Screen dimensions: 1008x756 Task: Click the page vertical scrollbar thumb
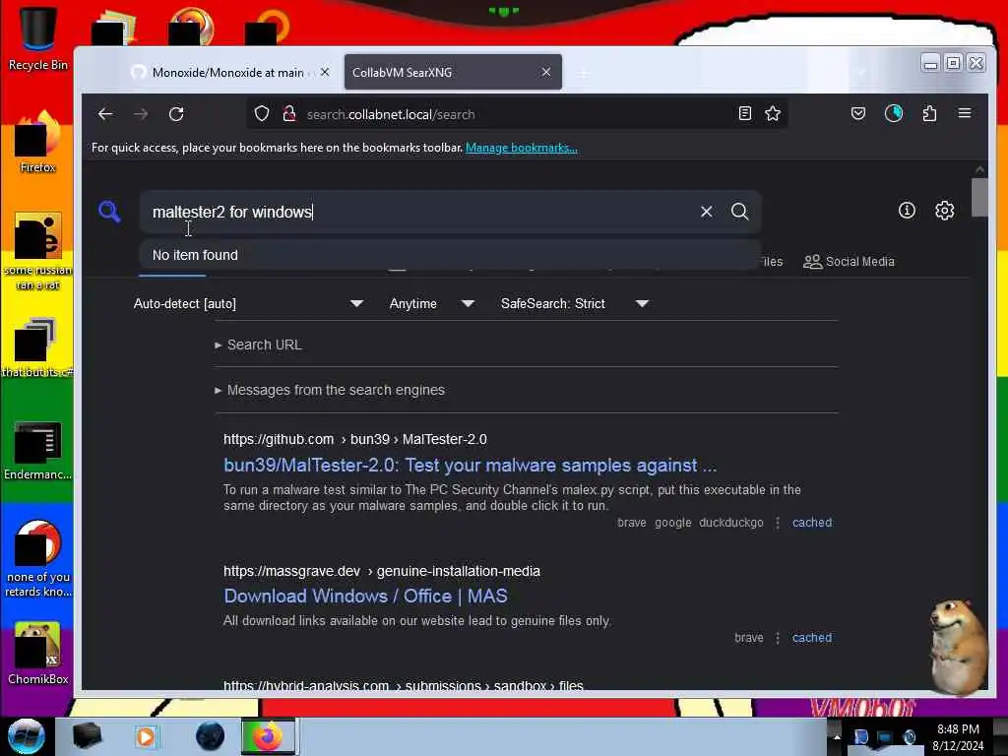[979, 197]
